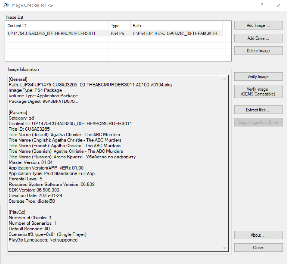The height and width of the screenshot is (264, 287).
Task: Click the L:\PS4\UP1475 path cell
Action: tap(177, 33)
